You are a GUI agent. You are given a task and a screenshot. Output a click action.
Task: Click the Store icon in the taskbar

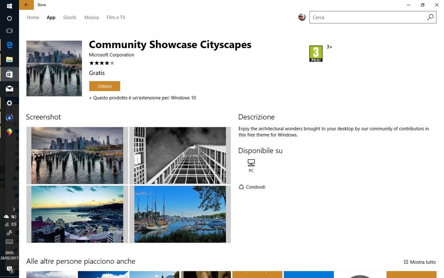(x=9, y=74)
